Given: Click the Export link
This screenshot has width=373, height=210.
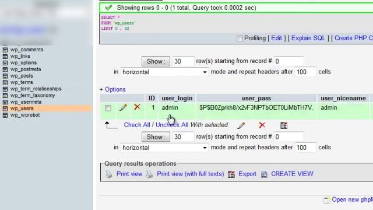Looking at the screenshot, I should pyautogui.click(x=247, y=174).
